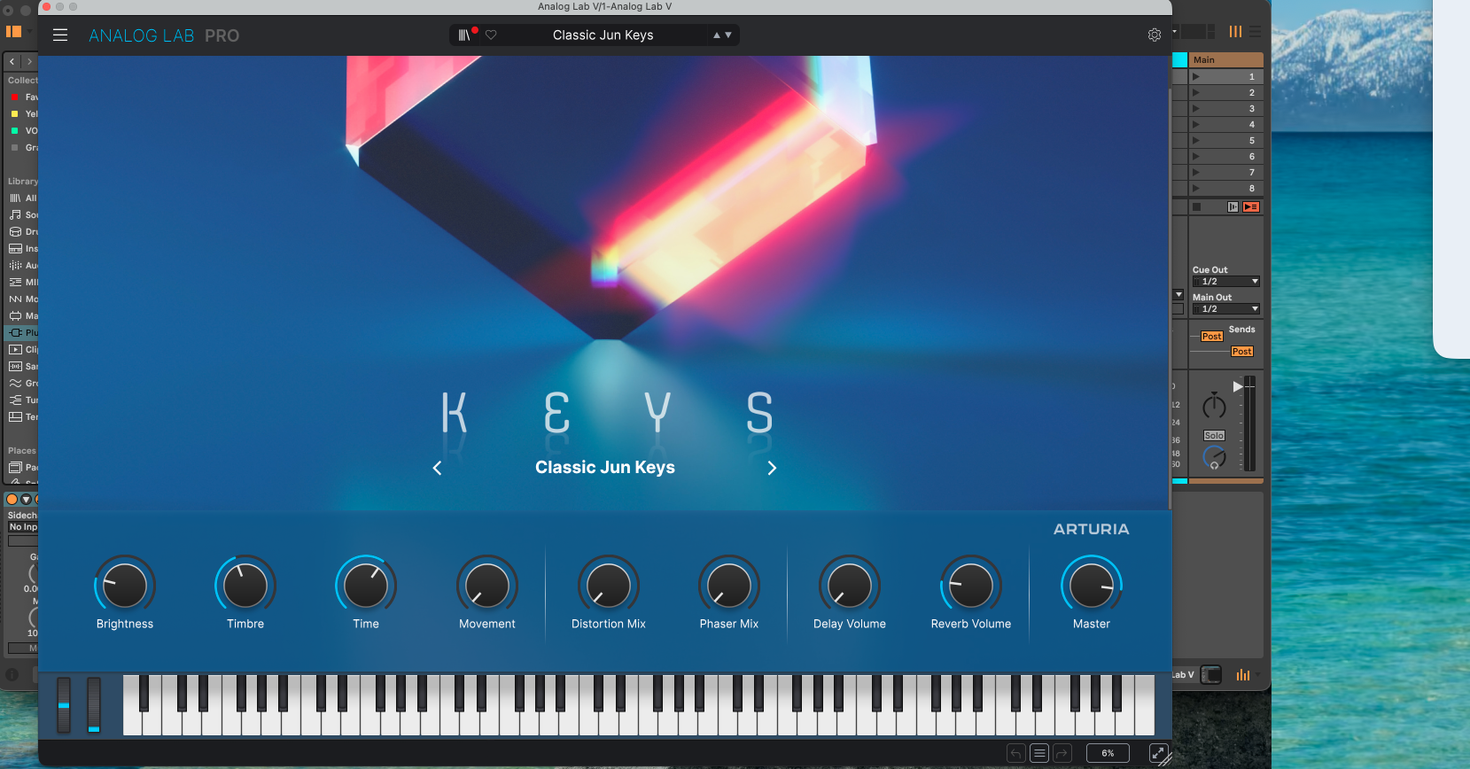
Task: Click the browser forward arrow
Action: coord(29,62)
